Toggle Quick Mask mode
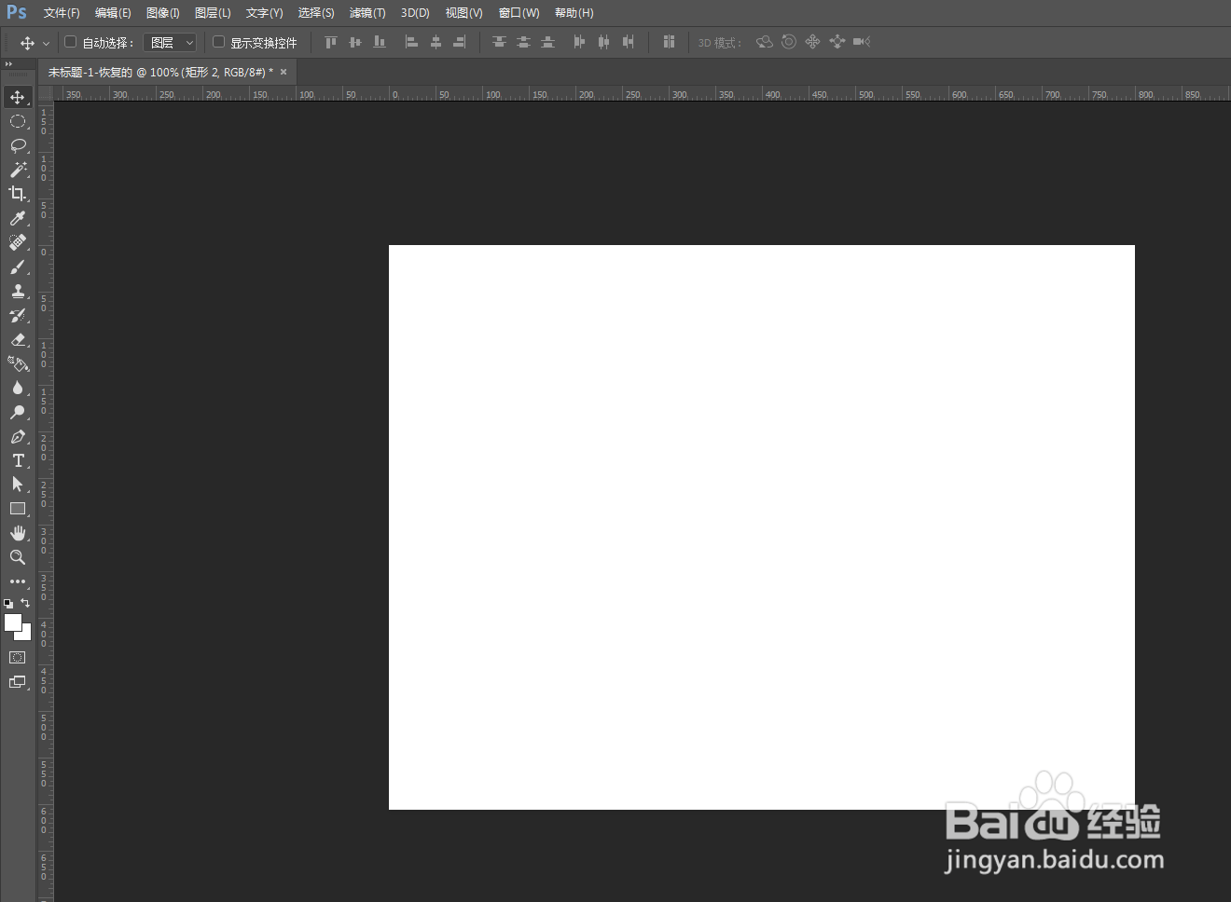The height and width of the screenshot is (902, 1231). click(x=18, y=658)
